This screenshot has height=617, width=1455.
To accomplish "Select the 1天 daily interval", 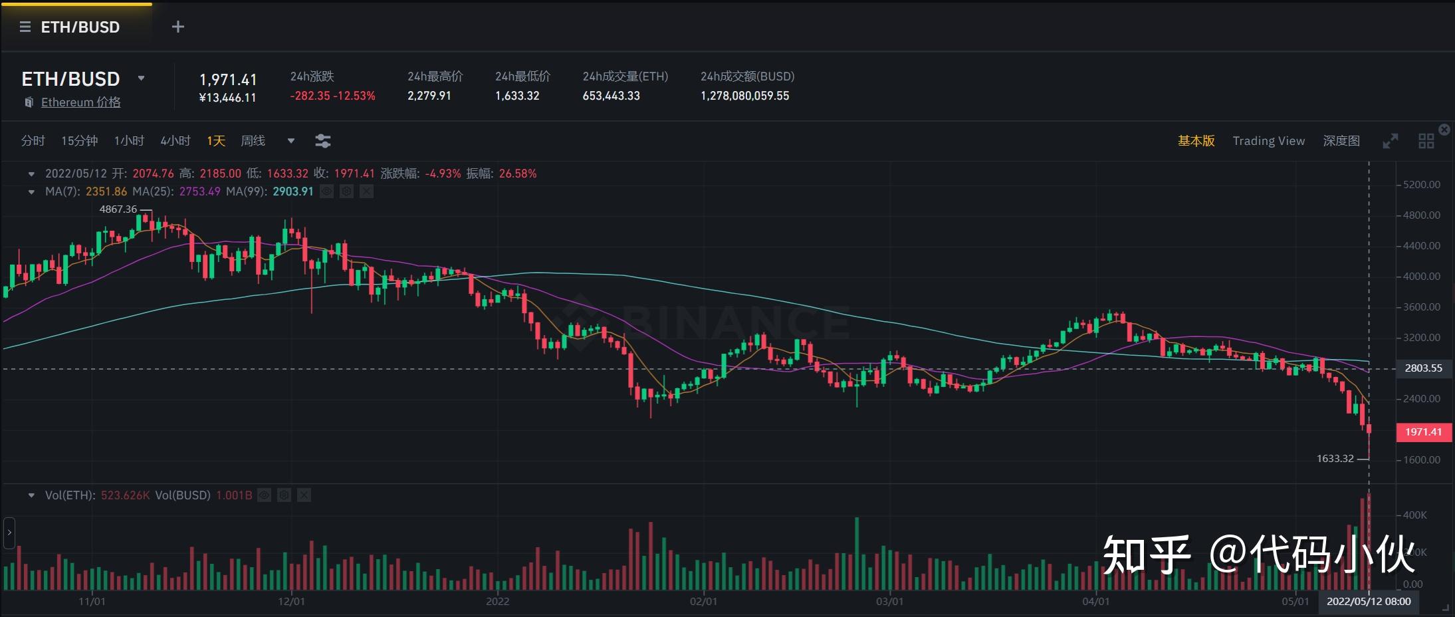I will tap(216, 141).
